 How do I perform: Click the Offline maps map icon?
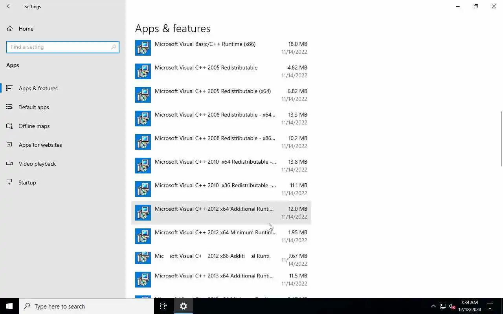pos(9,126)
